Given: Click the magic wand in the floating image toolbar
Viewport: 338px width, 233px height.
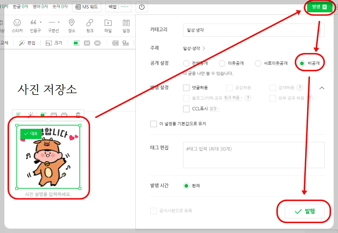Looking at the screenshot, I should [x=31, y=115].
